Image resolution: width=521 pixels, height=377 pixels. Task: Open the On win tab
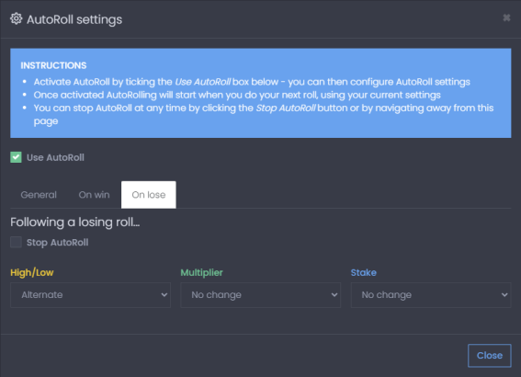(x=94, y=195)
